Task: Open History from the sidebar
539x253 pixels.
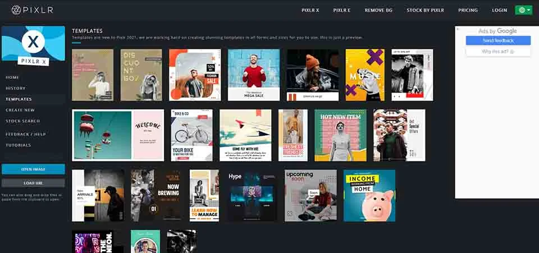Action: (16, 88)
